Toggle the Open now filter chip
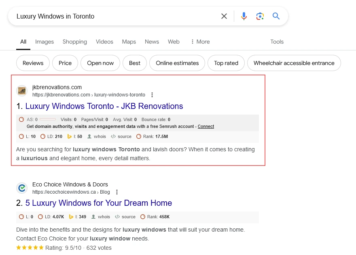 coord(100,63)
